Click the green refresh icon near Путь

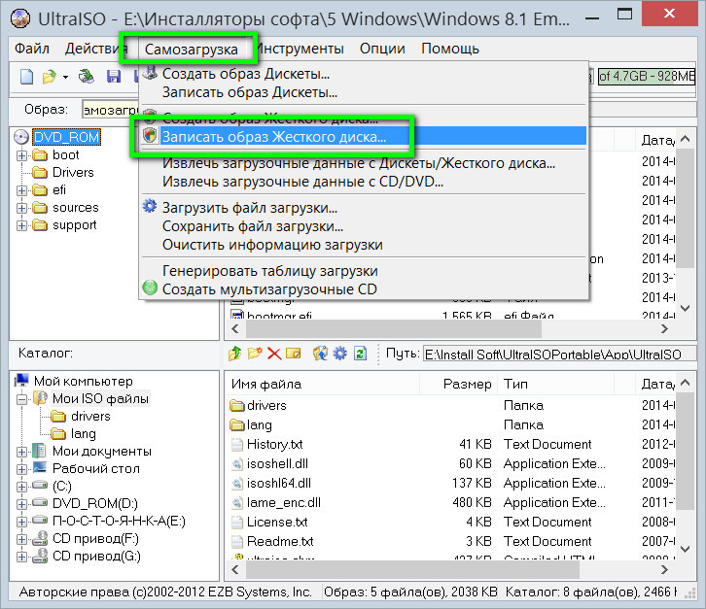(x=360, y=354)
